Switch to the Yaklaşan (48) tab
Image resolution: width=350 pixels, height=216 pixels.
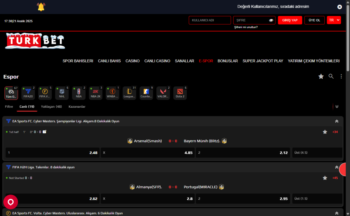click(x=51, y=107)
